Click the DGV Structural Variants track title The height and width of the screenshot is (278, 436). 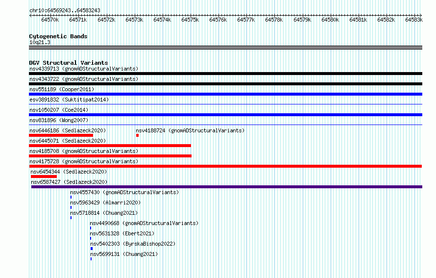(x=69, y=63)
